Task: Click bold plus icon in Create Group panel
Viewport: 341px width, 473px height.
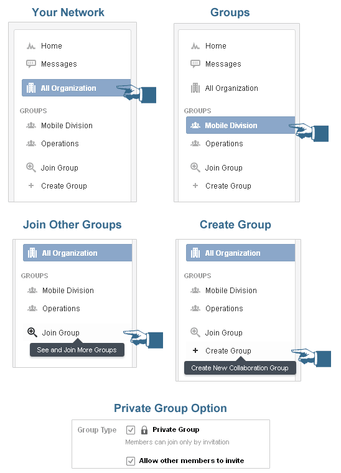Action: click(195, 350)
